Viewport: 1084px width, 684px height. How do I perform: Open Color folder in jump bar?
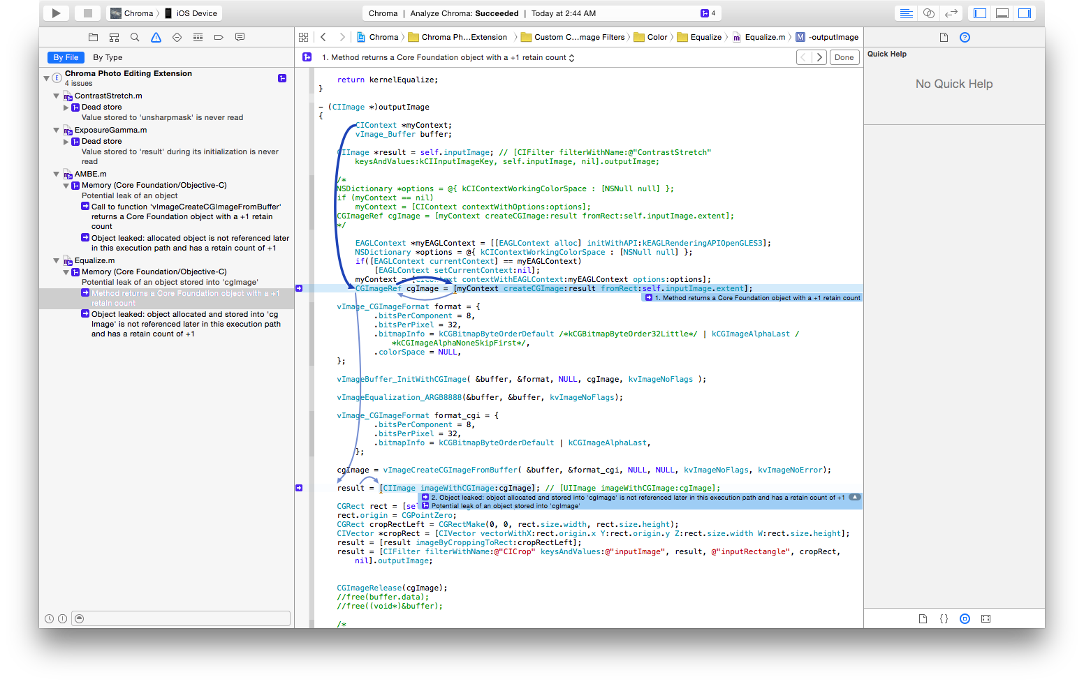point(650,37)
